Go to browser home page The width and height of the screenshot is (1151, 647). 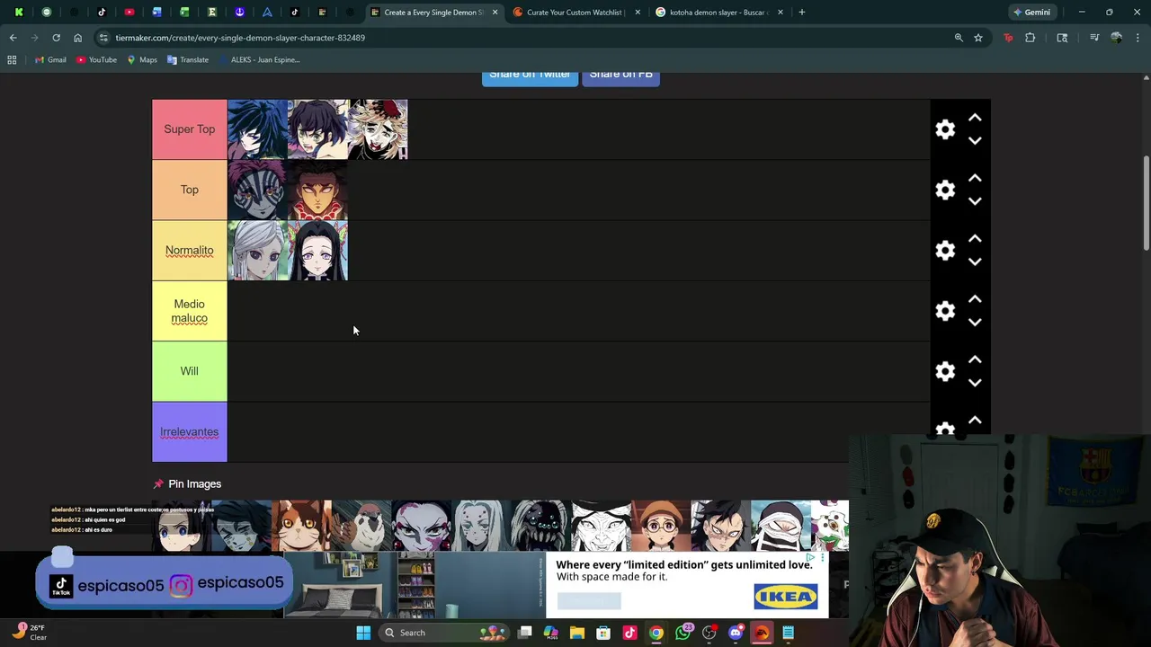[77, 38]
